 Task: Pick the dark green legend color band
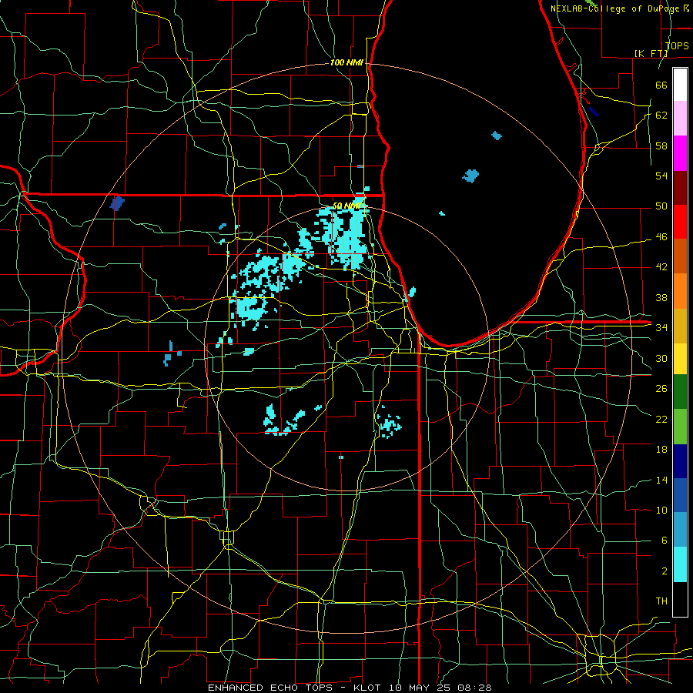pos(680,392)
